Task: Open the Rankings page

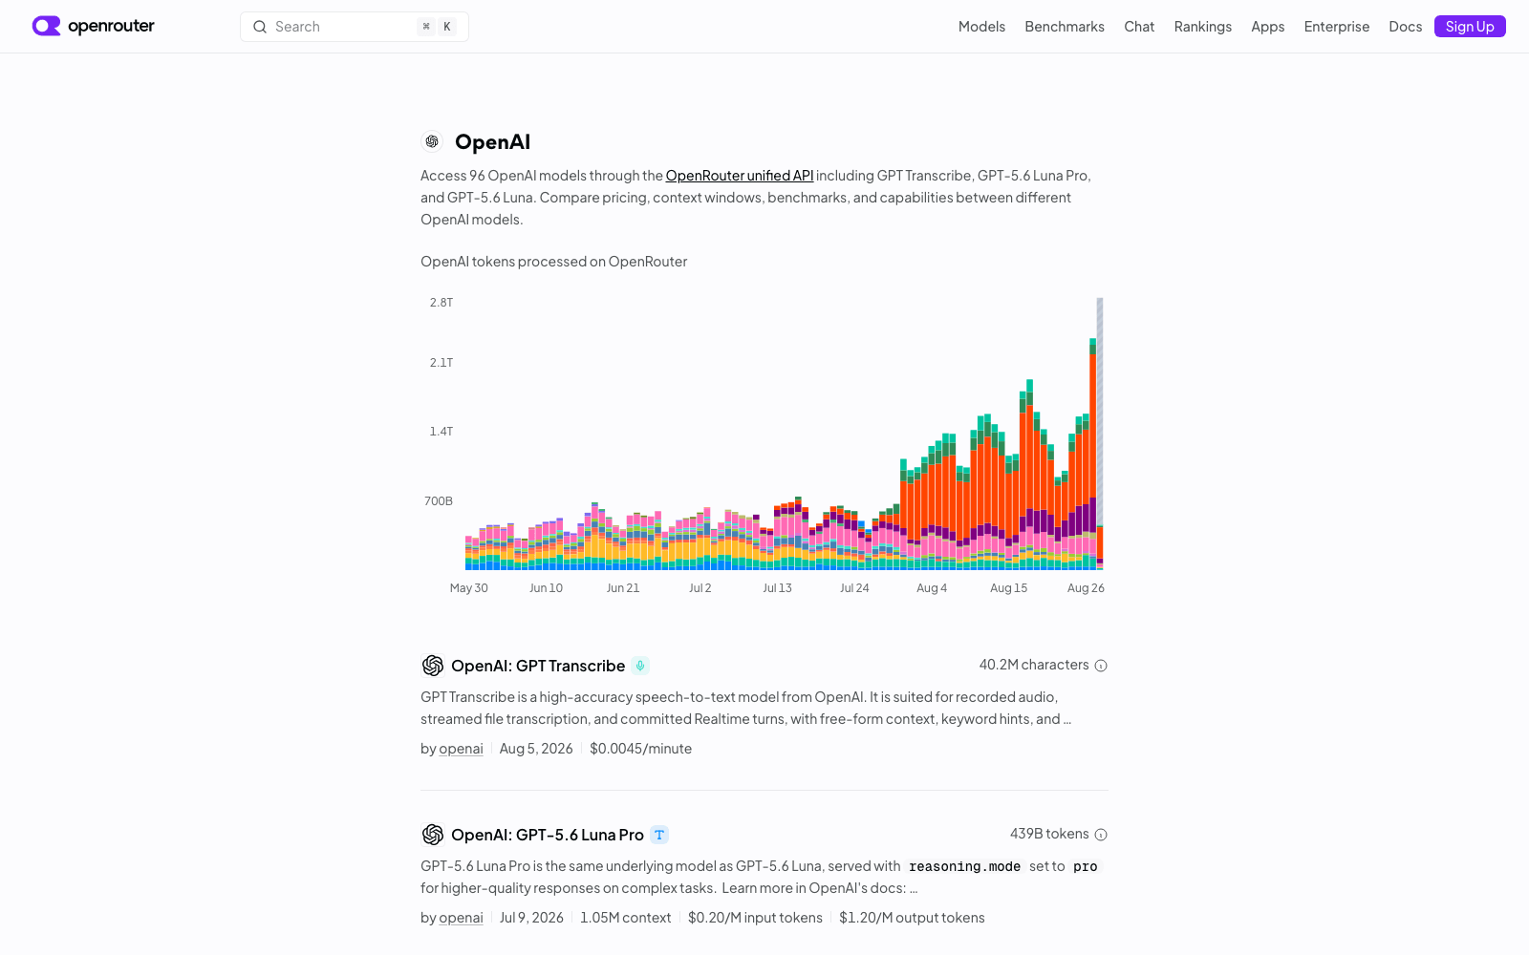Action: (x=1202, y=27)
